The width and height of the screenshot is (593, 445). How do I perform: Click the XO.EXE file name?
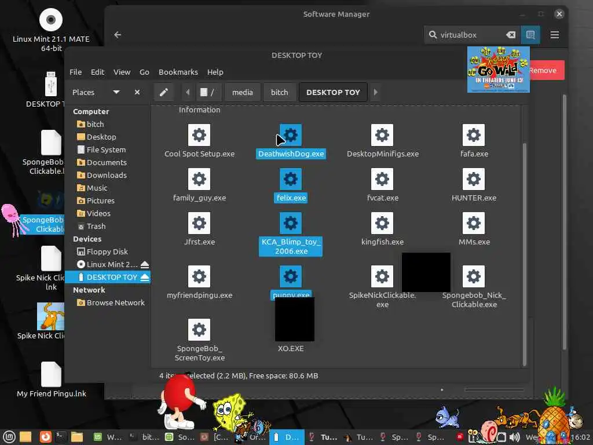click(291, 348)
